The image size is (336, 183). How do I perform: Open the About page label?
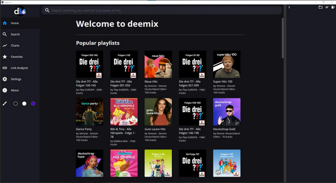pos(15,90)
